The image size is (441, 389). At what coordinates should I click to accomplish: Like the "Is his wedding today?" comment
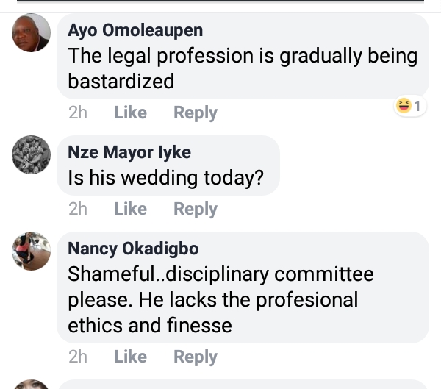point(130,209)
